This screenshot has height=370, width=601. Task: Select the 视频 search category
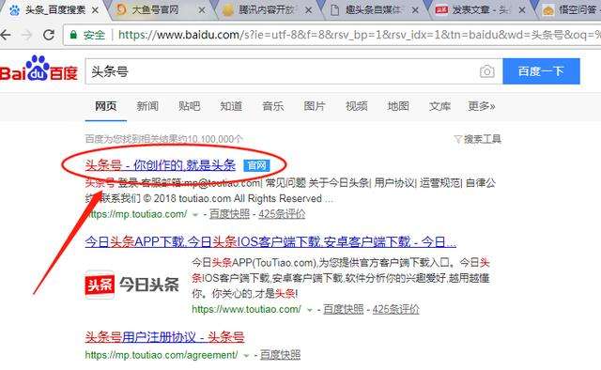point(357,106)
